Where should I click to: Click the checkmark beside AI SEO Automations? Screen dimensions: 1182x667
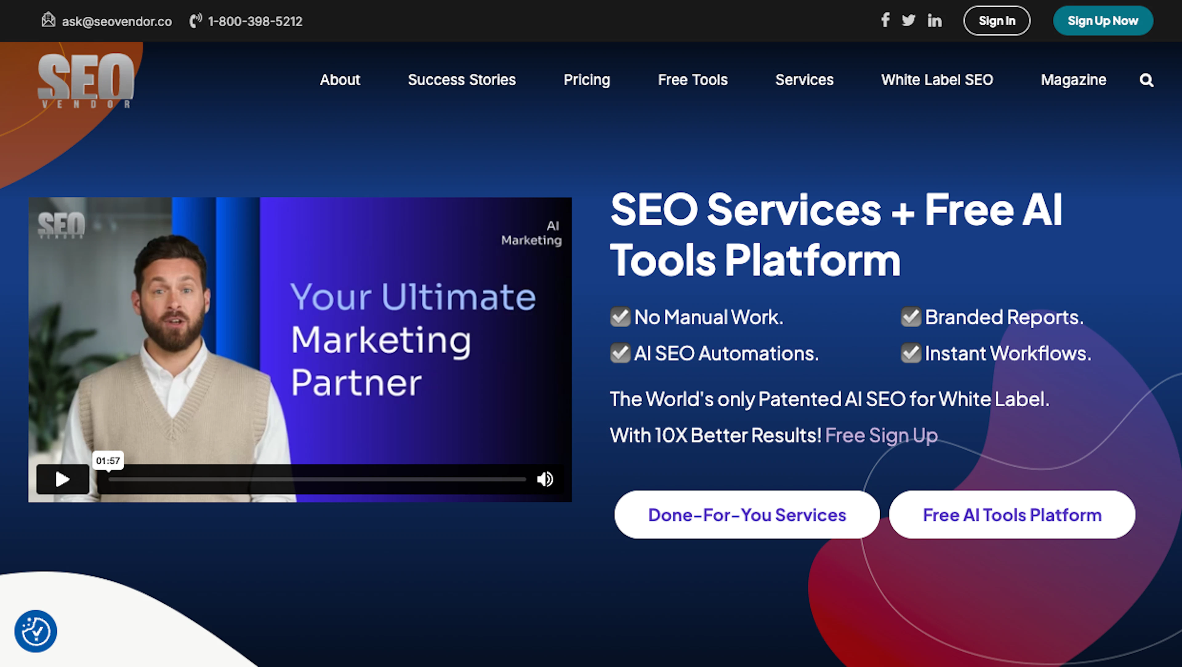click(x=620, y=353)
